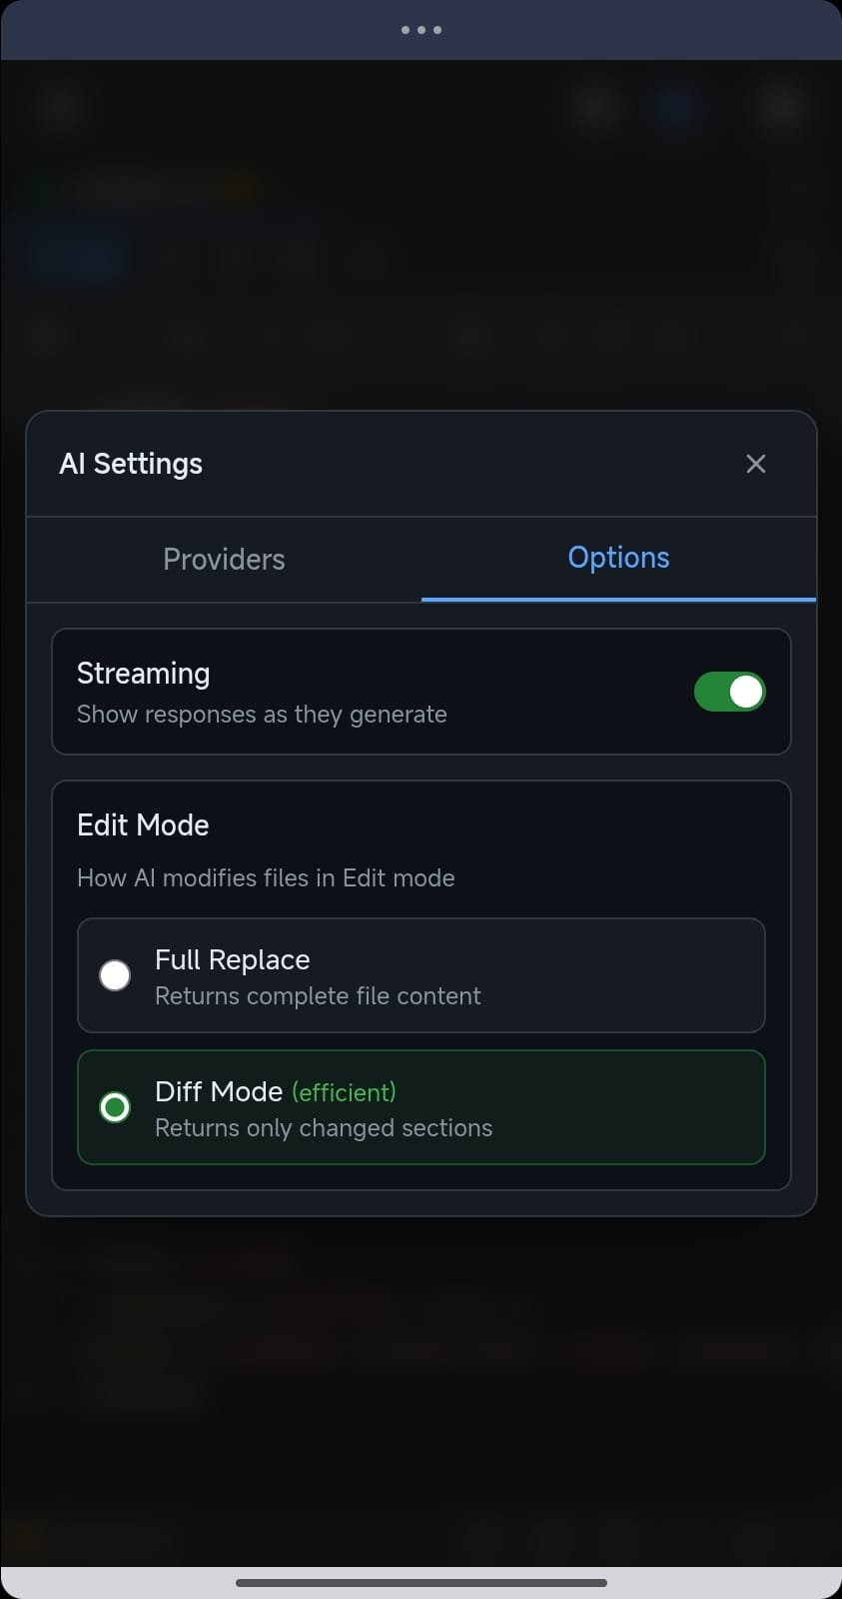Click "How AI modifies files" description
This screenshot has width=842, height=1599.
[266, 878]
